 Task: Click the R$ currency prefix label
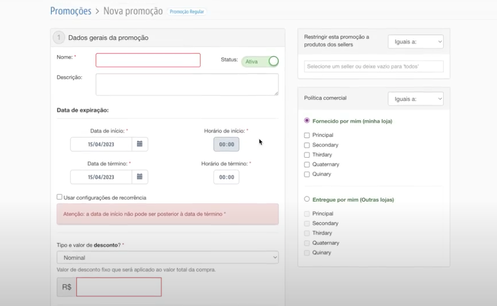(x=67, y=287)
